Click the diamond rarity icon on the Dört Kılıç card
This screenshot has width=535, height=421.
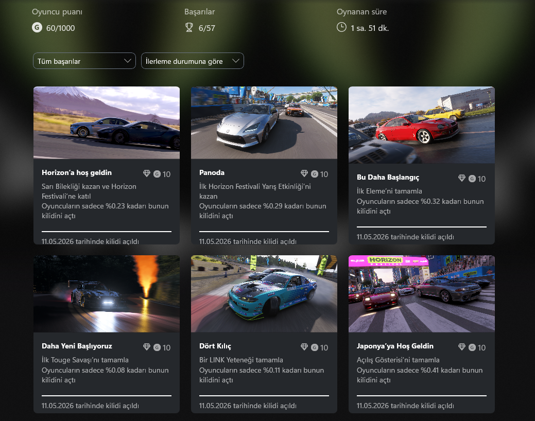(304, 347)
